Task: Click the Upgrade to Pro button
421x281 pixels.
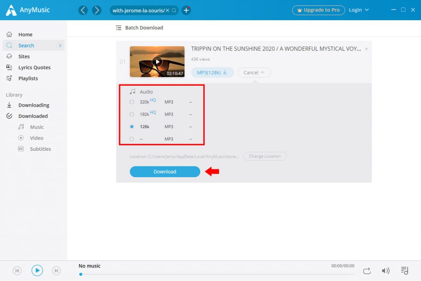Action: click(319, 10)
